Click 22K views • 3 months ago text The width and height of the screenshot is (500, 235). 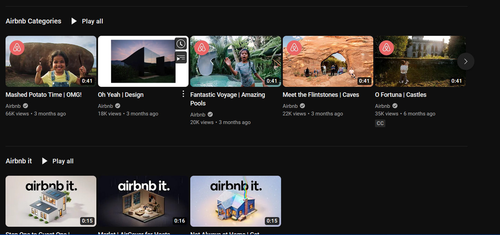tap(313, 114)
